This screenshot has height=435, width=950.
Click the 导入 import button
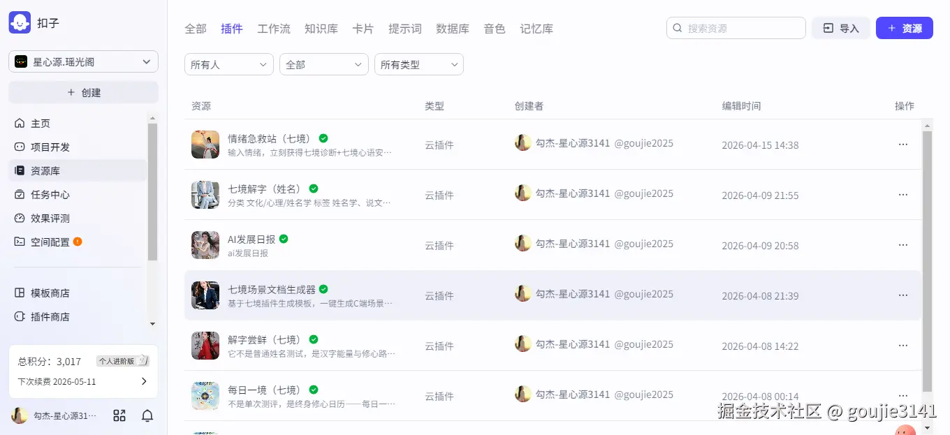pyautogui.click(x=840, y=28)
